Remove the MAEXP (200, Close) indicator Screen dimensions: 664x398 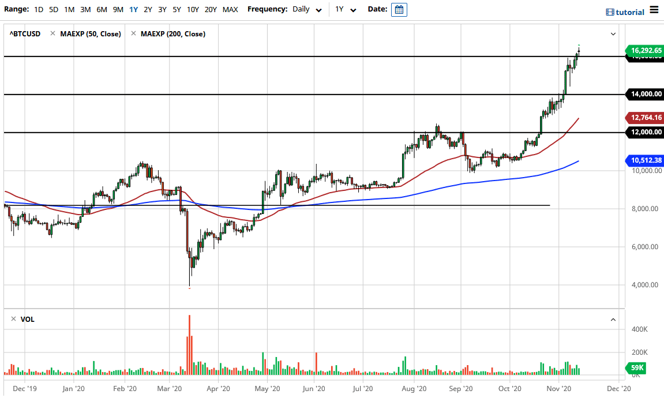(x=134, y=33)
